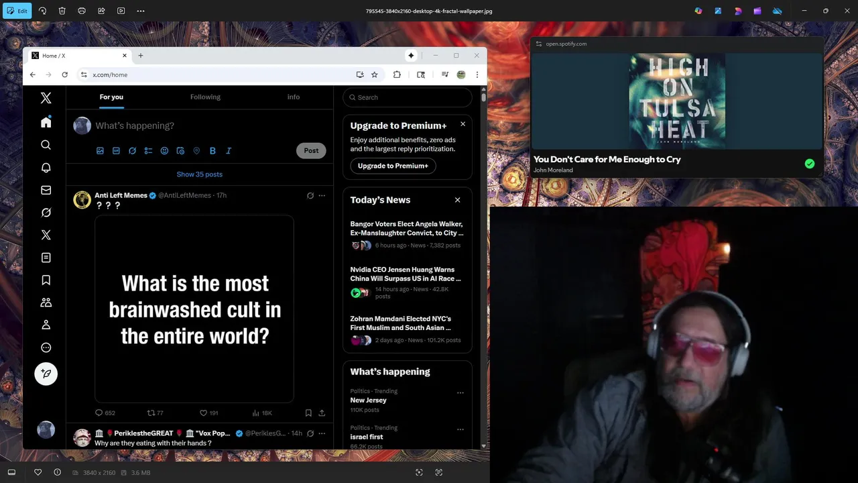This screenshot has height=483, width=858.
Task: Click the Share icon in Photos toolbar
Action: point(101,11)
